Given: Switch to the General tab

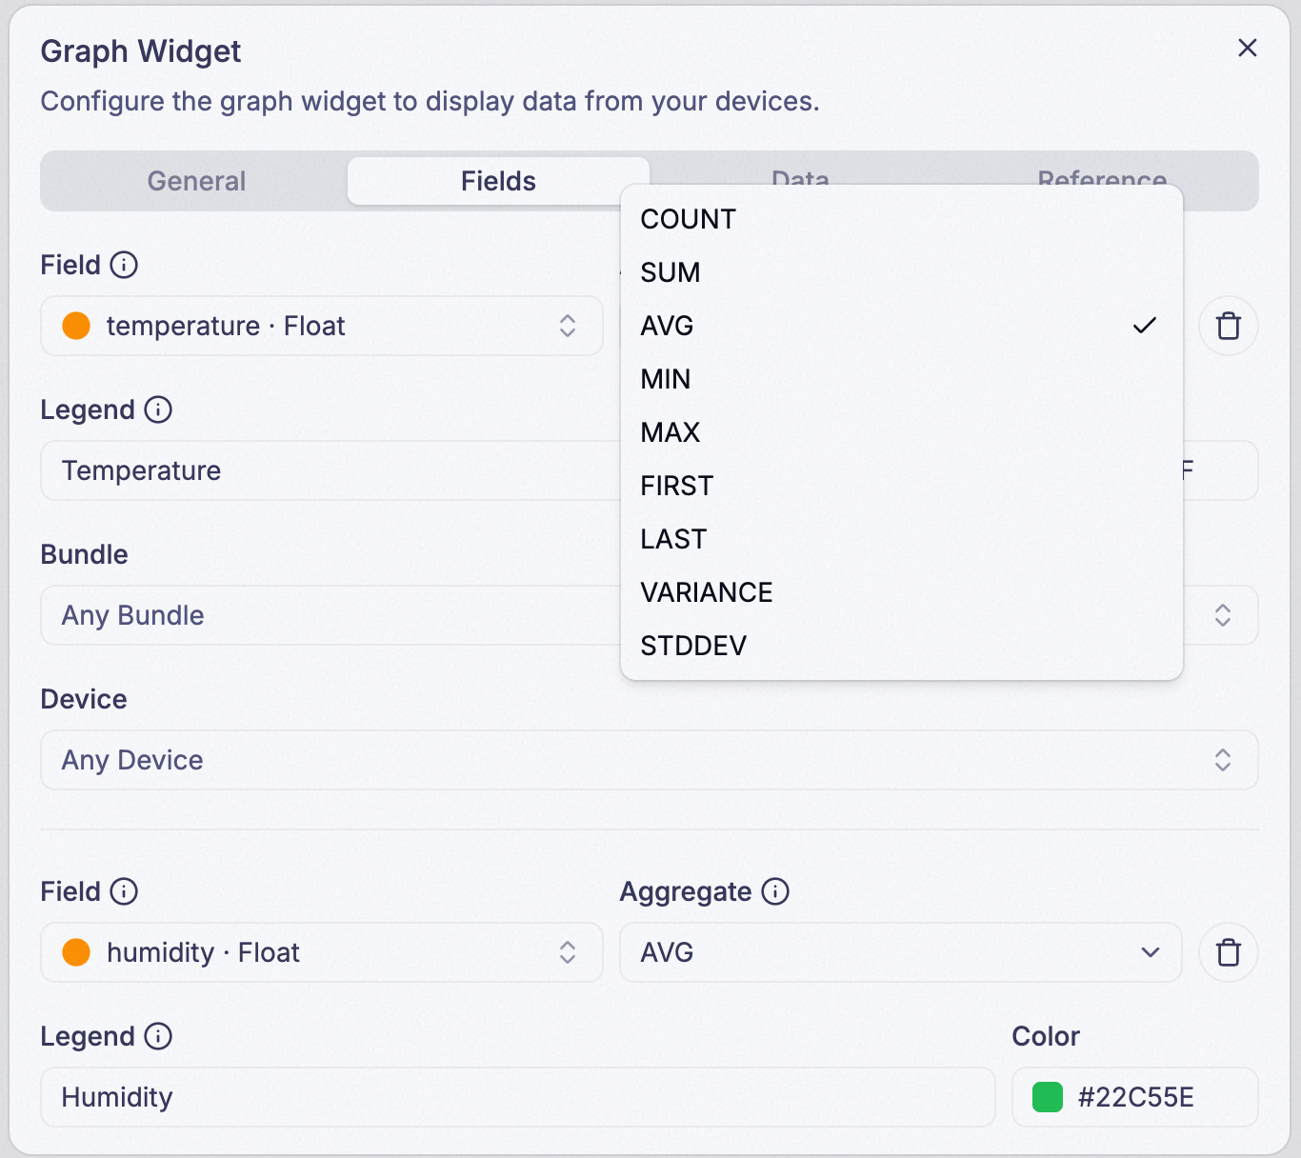Looking at the screenshot, I should pos(196,181).
